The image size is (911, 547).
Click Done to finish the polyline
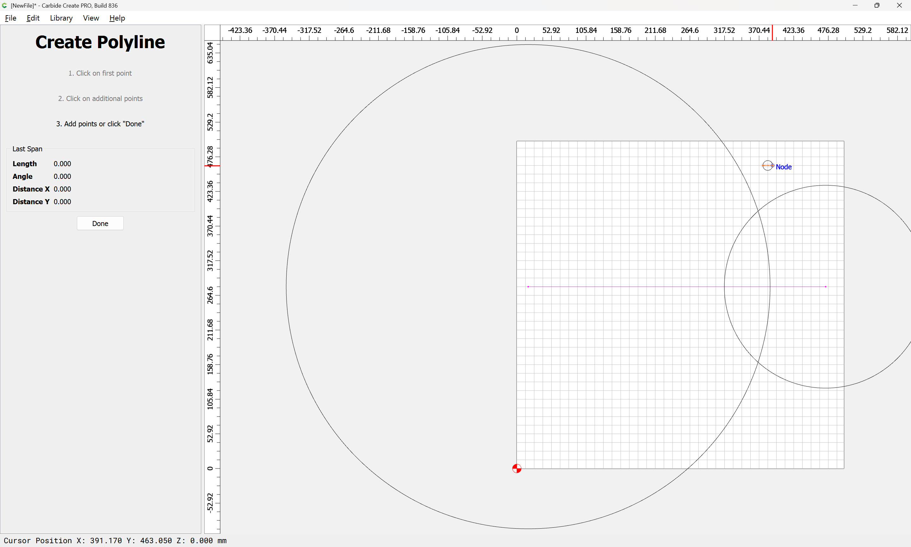click(x=100, y=223)
